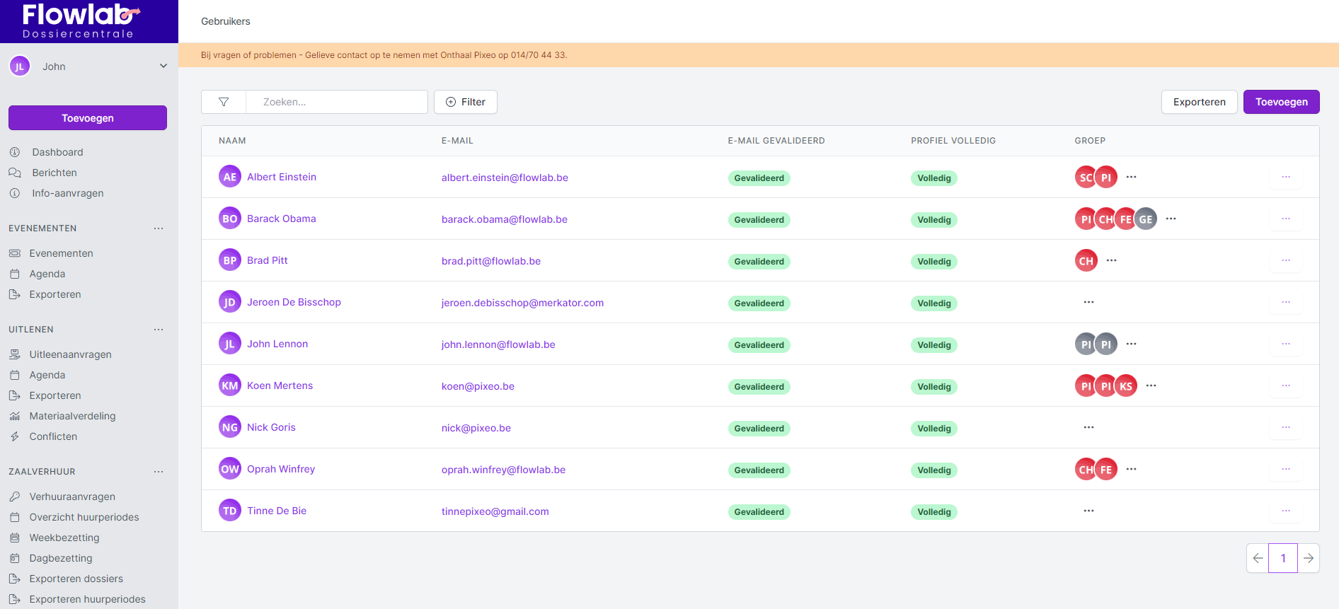Click the Berichten chat icon
The height and width of the screenshot is (609, 1339).
point(15,173)
